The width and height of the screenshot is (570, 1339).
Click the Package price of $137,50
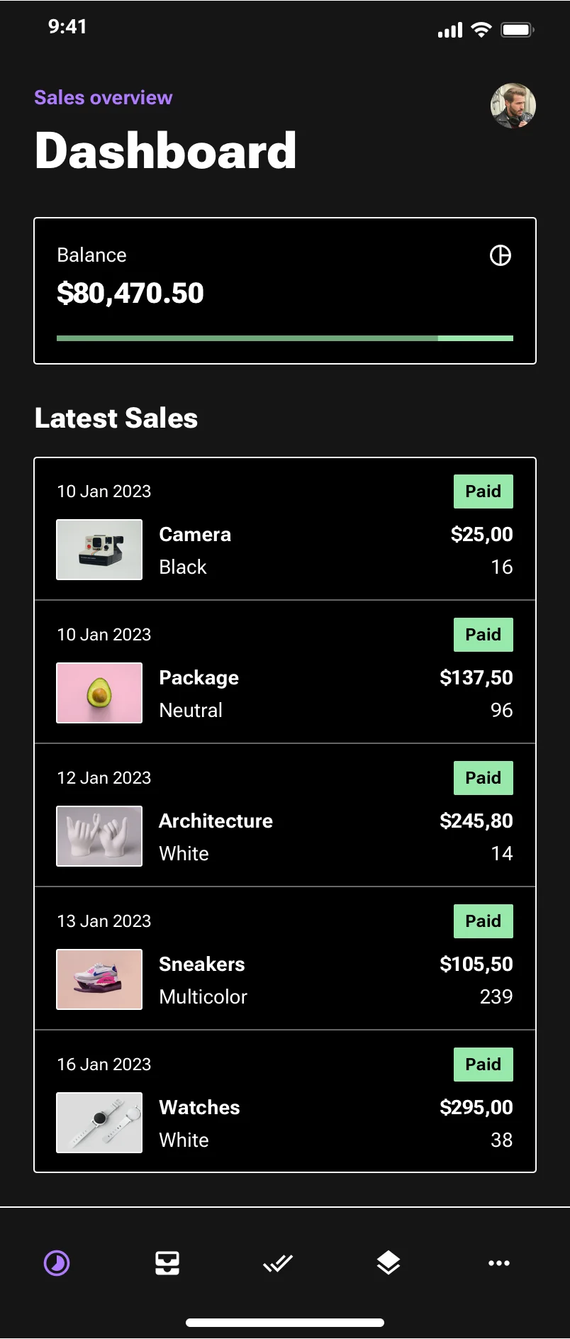(x=476, y=677)
